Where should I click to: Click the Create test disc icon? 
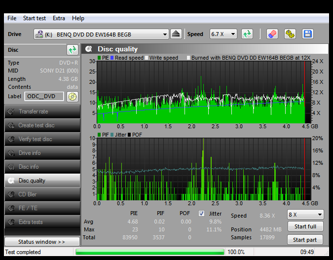point(11,125)
